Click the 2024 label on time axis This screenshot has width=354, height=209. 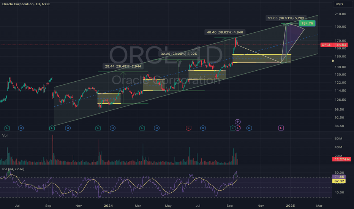point(108,206)
